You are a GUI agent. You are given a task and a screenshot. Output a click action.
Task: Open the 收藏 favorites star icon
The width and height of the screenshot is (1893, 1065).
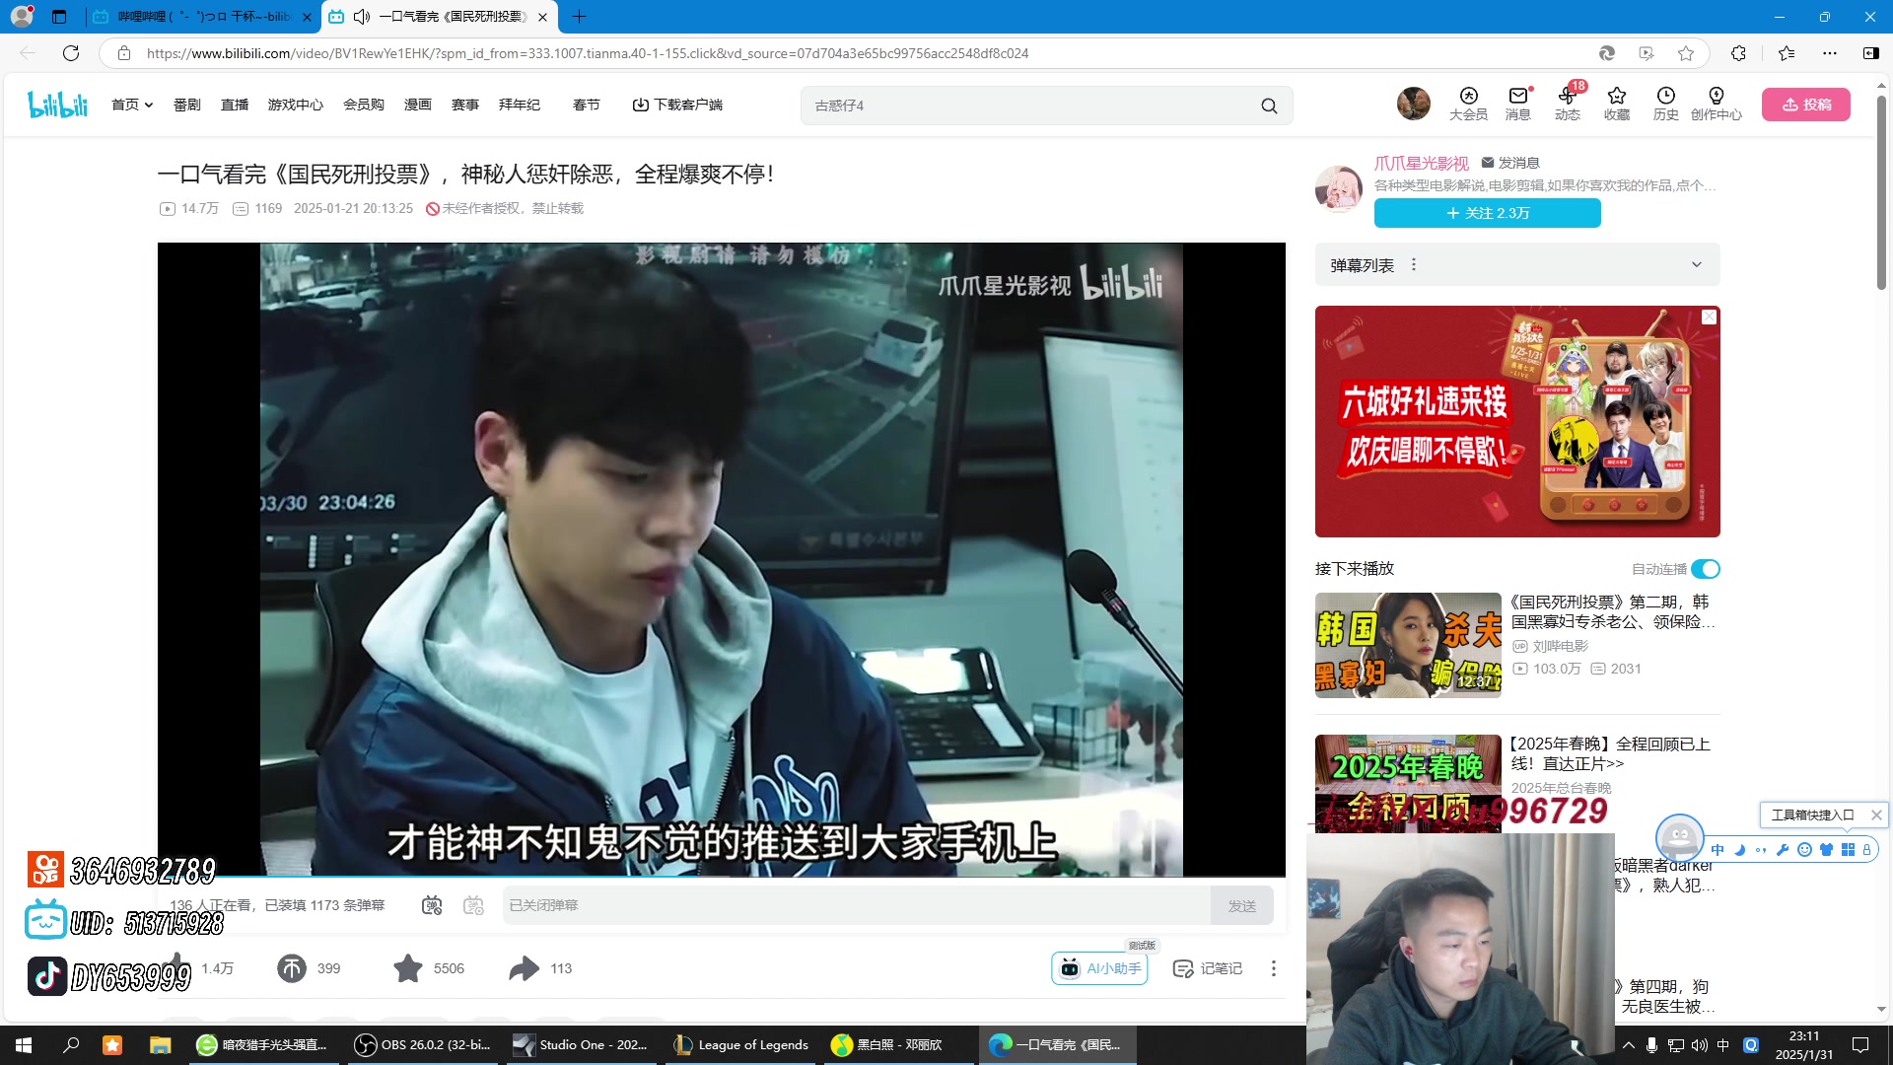coord(1617,104)
